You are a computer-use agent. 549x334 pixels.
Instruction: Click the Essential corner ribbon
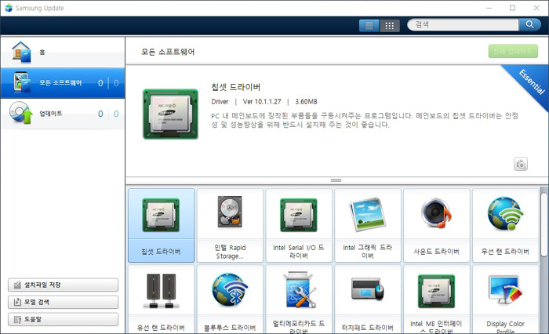click(x=531, y=82)
